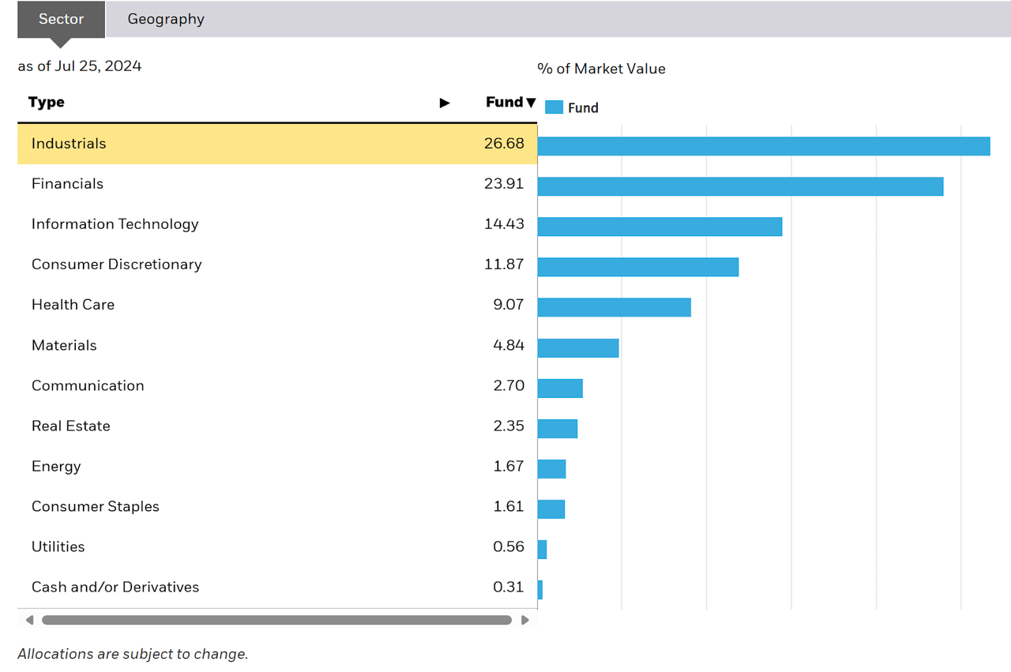Select the Energy row label
Image resolution: width=1011 pixels, height=672 pixels.
(x=56, y=467)
